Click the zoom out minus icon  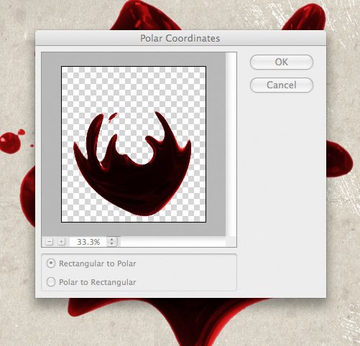point(49,242)
